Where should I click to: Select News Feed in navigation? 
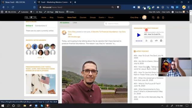(x=72, y=17)
